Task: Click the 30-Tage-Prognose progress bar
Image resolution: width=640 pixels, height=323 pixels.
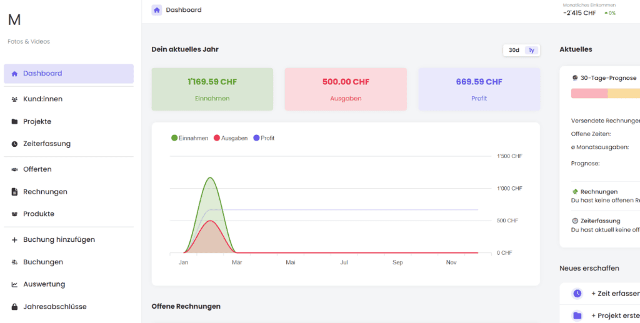Action: pyautogui.click(x=605, y=94)
